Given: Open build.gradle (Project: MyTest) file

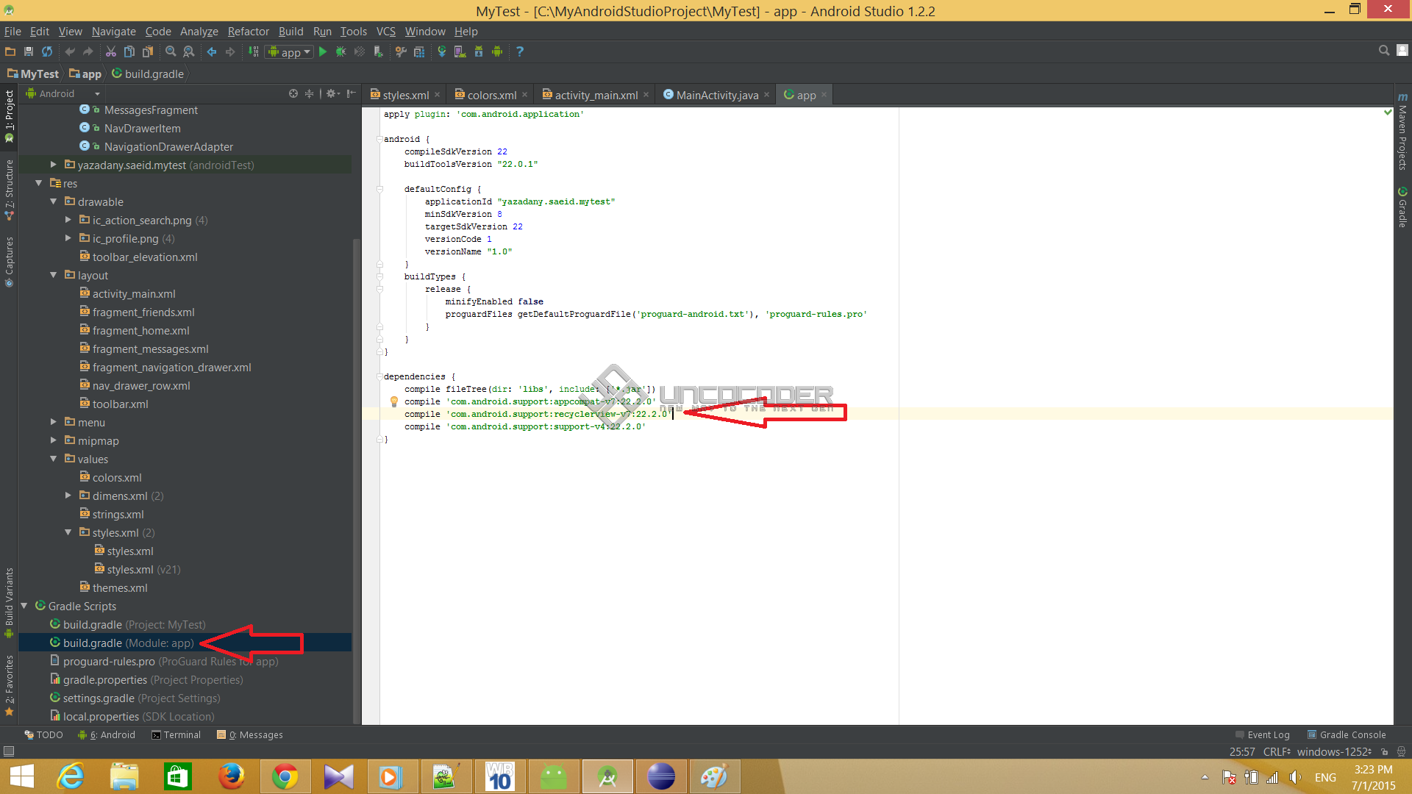Looking at the screenshot, I should coord(126,624).
